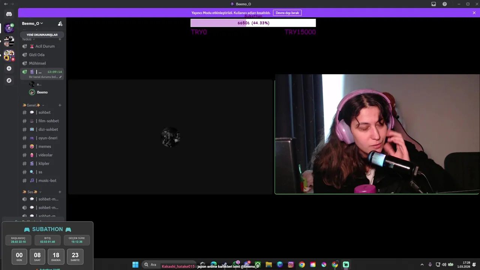Click the subathon donation progress bar
Viewport: 480px width, 270px height.
[x=253, y=23]
